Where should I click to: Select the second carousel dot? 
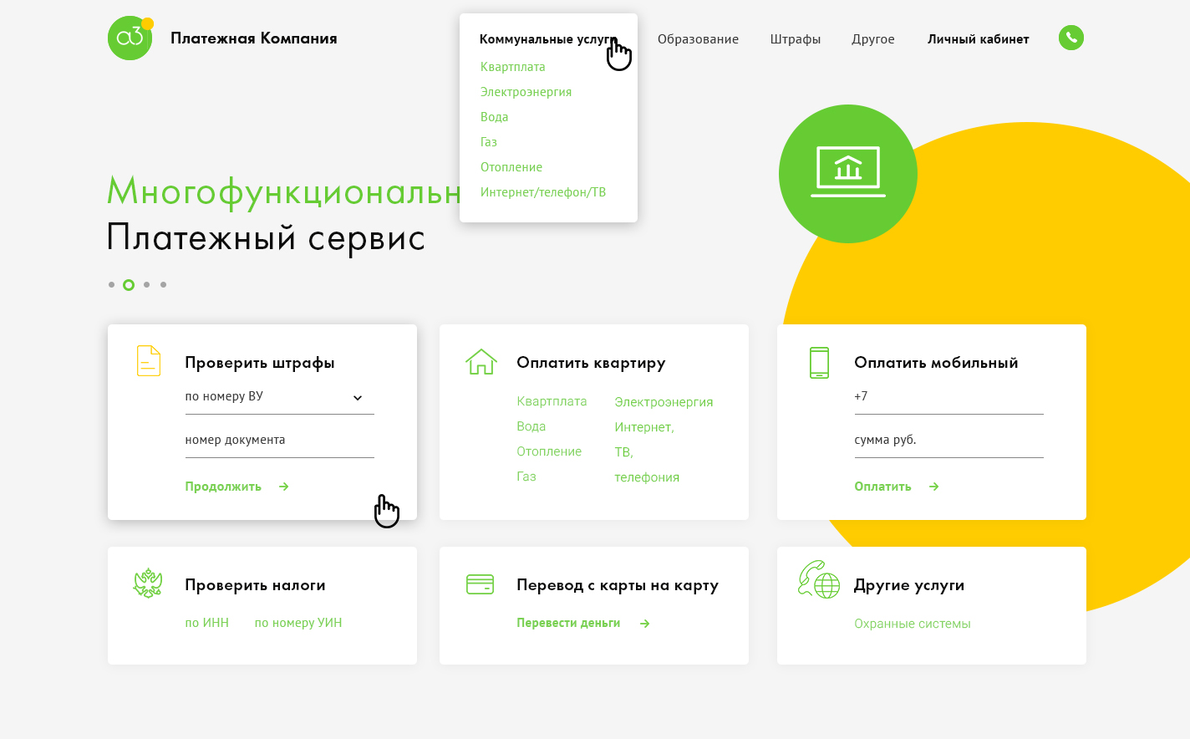pos(129,284)
